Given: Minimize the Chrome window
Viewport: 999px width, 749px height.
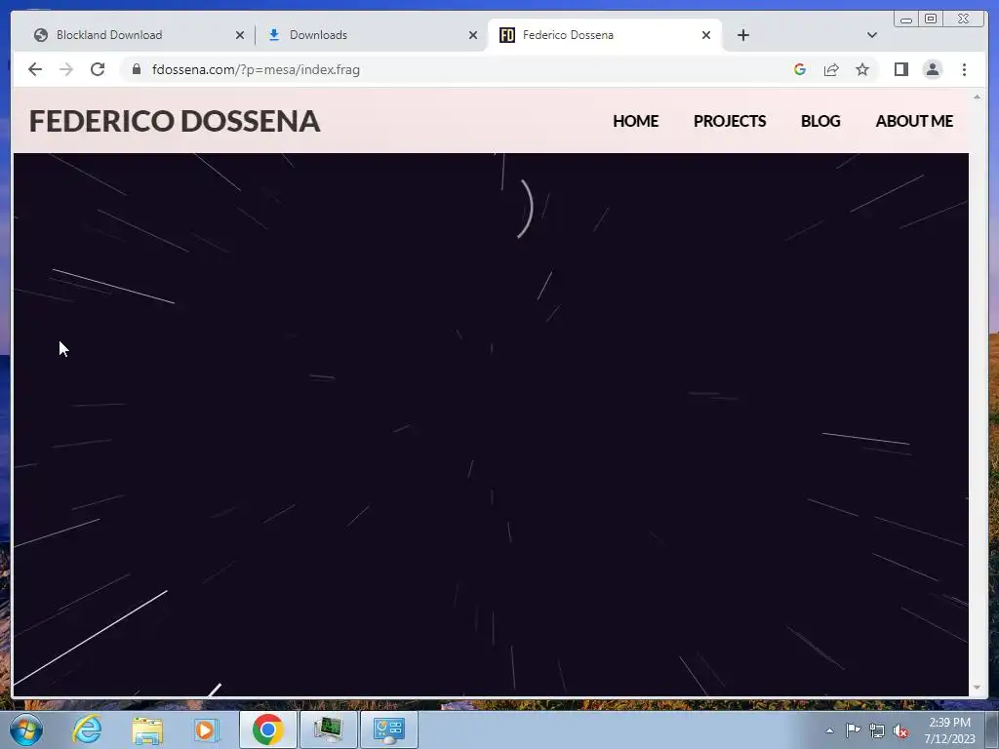Looking at the screenshot, I should 906,19.
